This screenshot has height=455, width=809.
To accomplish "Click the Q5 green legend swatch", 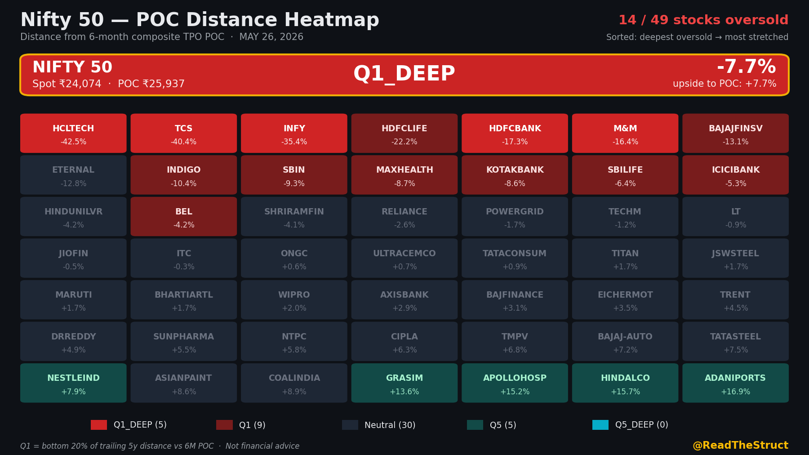I will (475, 425).
